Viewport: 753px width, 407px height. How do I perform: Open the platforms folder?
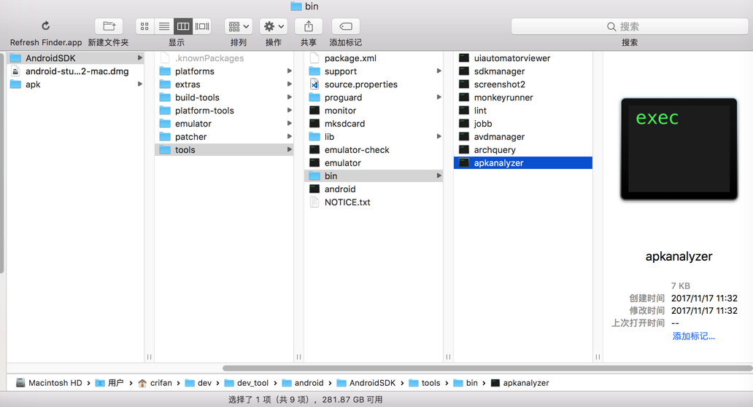pos(224,71)
